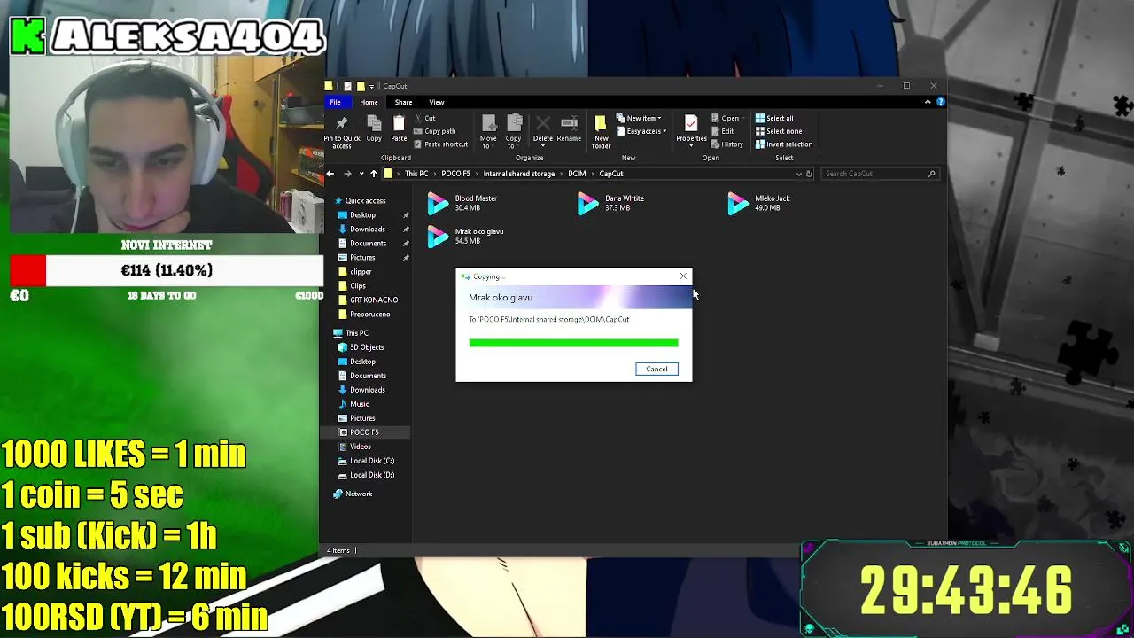The height and width of the screenshot is (638, 1134).
Task: Select the Mrak oko glavu file in the folder
Action: click(465, 236)
